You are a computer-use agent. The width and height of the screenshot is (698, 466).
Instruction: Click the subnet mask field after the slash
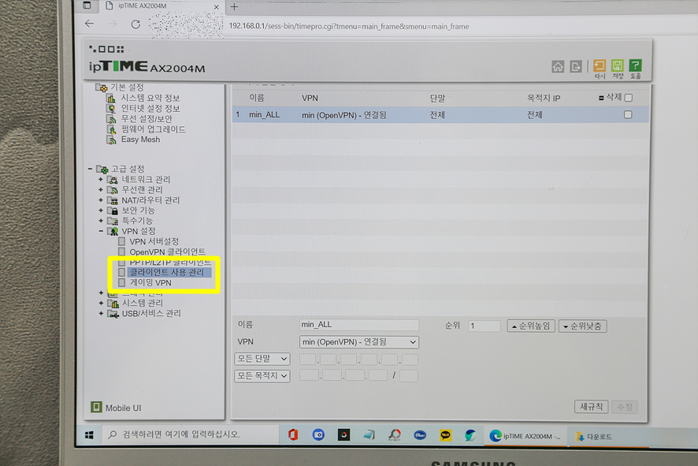409,376
